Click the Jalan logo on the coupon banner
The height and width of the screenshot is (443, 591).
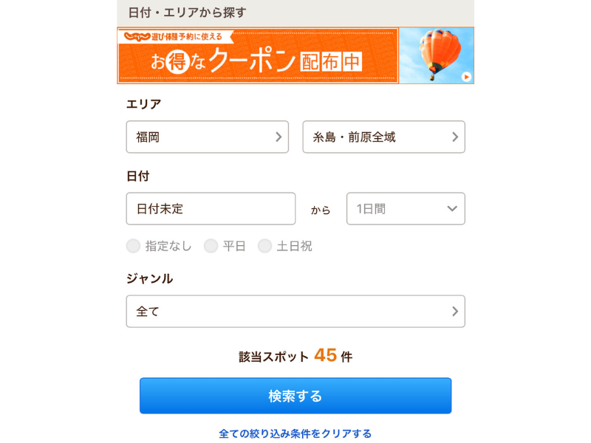pos(137,36)
